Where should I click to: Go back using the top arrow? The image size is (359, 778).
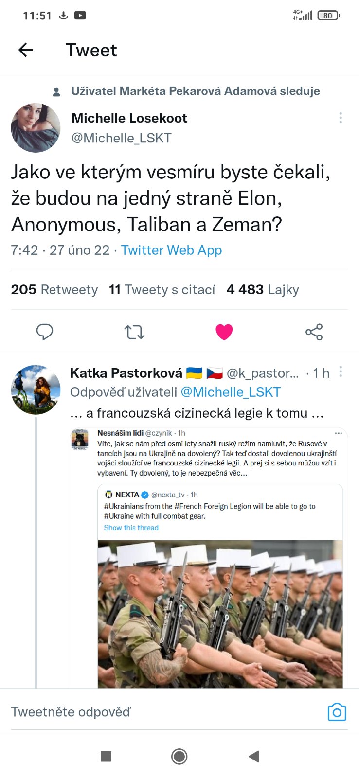[26, 50]
